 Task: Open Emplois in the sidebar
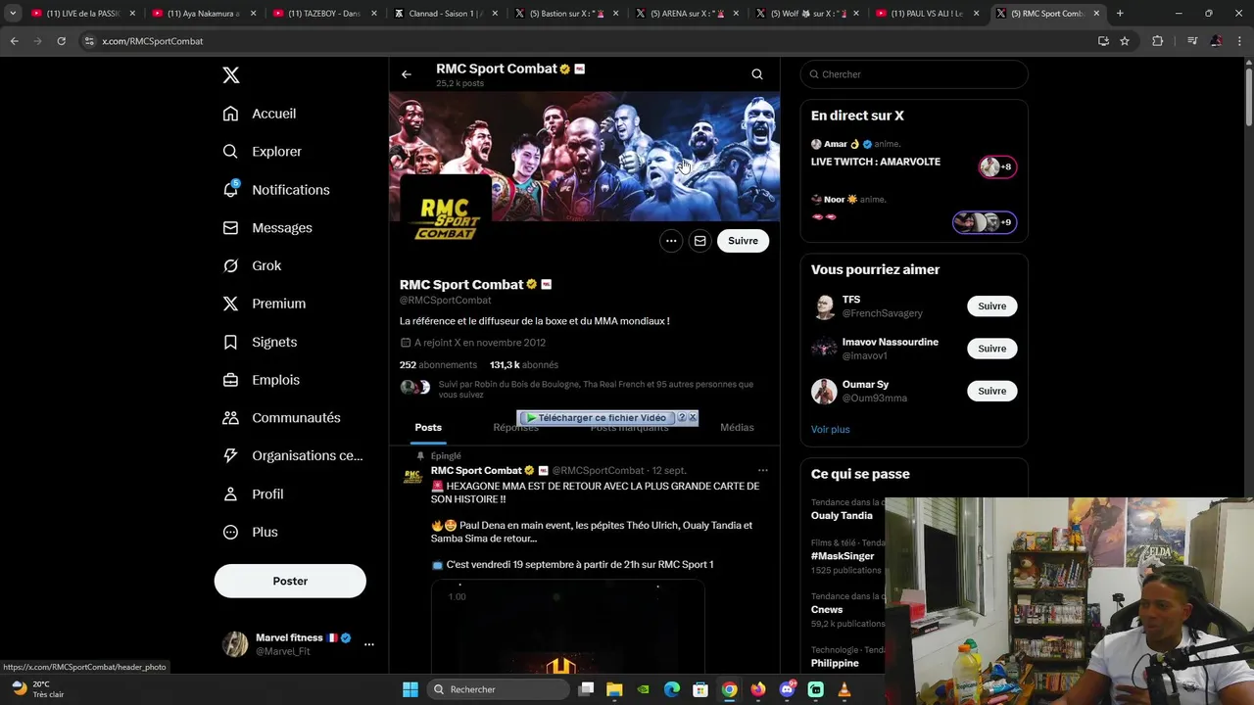point(262,380)
